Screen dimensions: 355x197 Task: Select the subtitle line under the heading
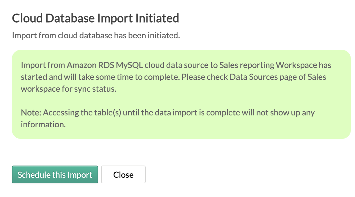(96, 36)
